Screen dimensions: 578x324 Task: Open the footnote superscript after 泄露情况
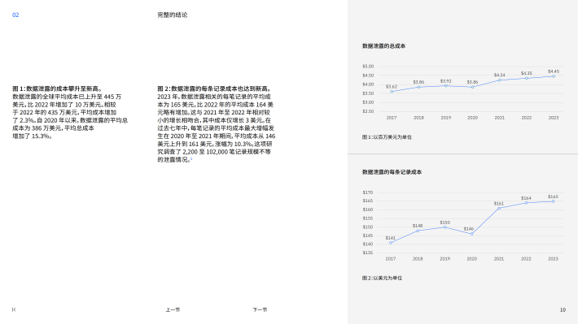pos(191,159)
